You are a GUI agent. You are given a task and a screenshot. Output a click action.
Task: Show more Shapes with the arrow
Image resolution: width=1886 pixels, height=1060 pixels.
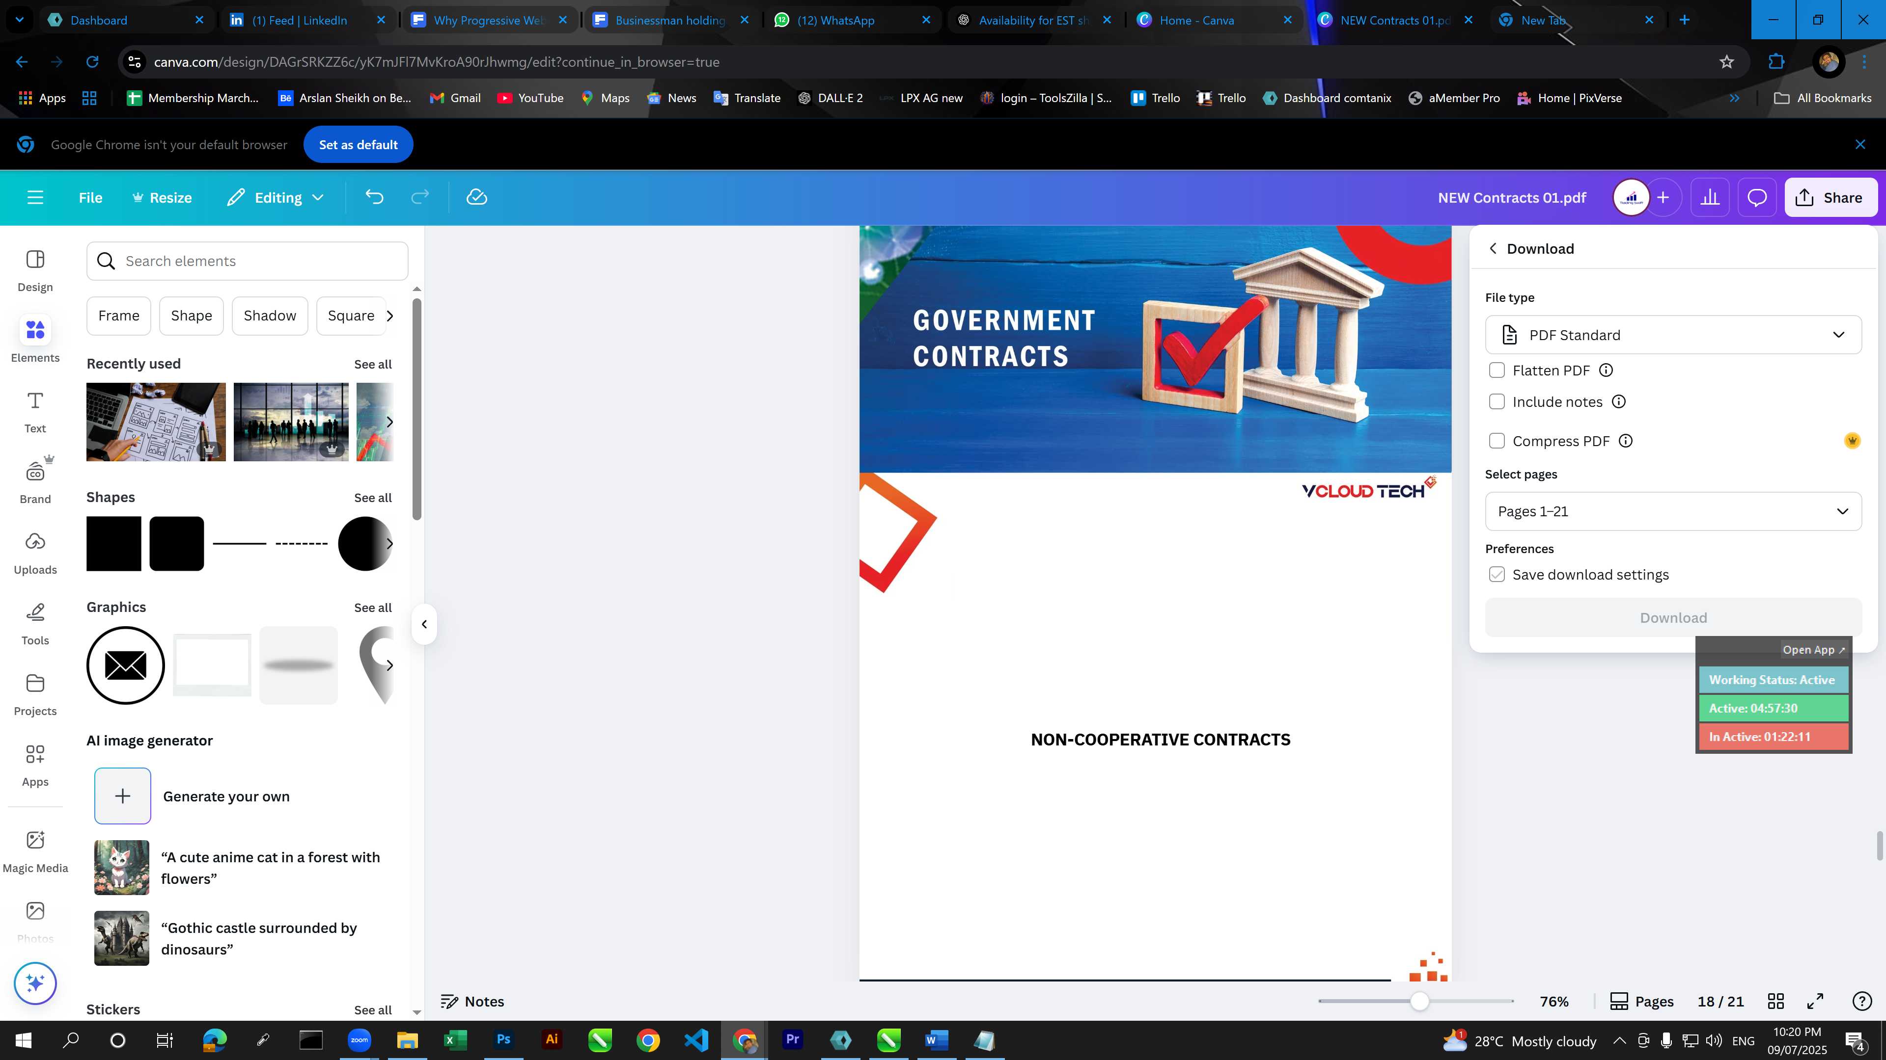click(x=389, y=544)
